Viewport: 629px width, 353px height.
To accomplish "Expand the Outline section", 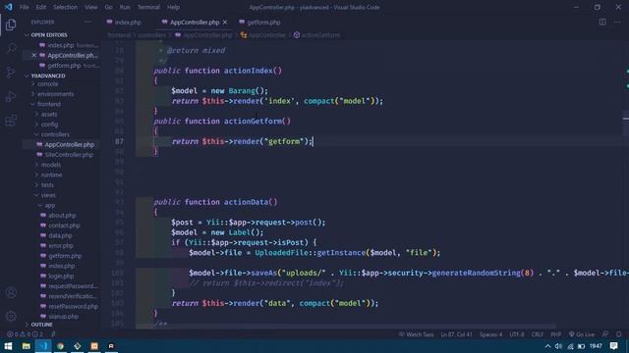I will (41, 325).
